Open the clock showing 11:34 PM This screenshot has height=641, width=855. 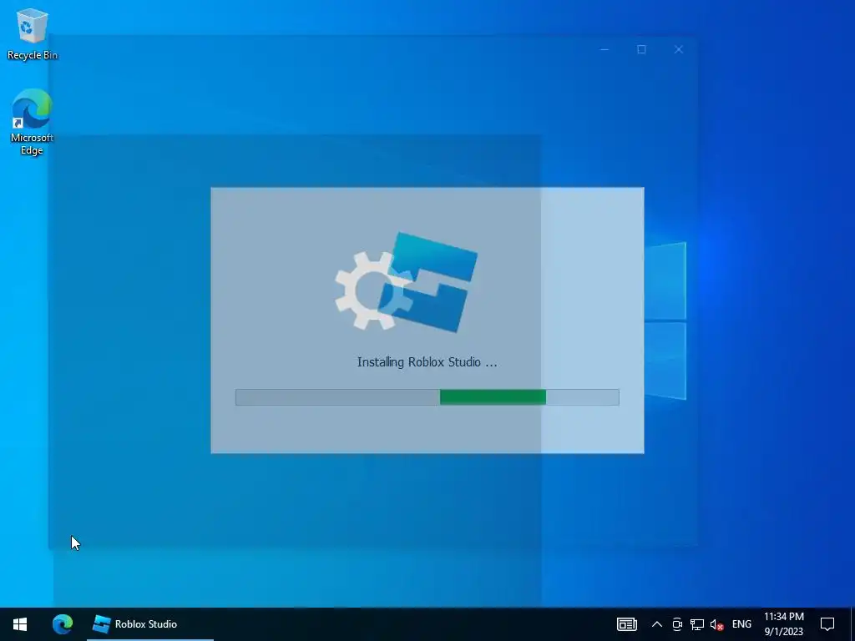coord(783,624)
